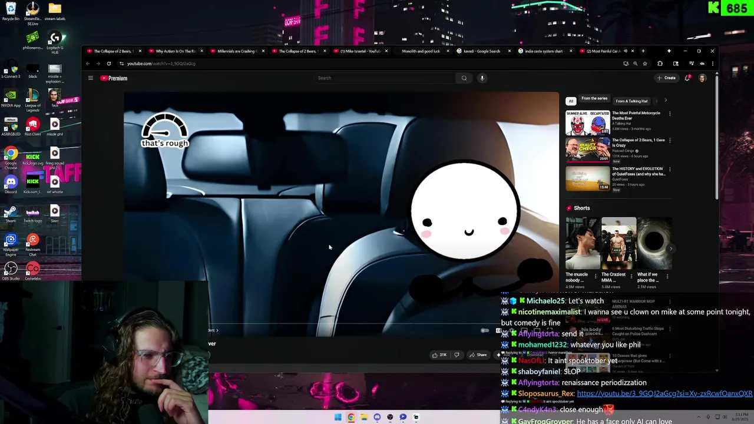
Task: Go to the YouTube Premium home logo
Action: [x=114, y=78]
